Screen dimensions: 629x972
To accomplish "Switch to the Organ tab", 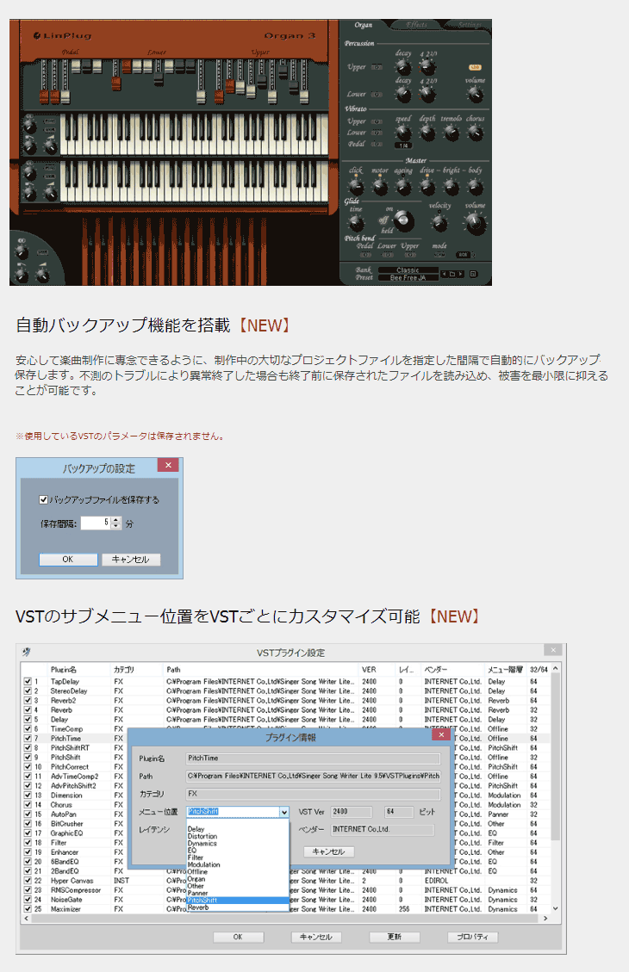I will 364,25.
